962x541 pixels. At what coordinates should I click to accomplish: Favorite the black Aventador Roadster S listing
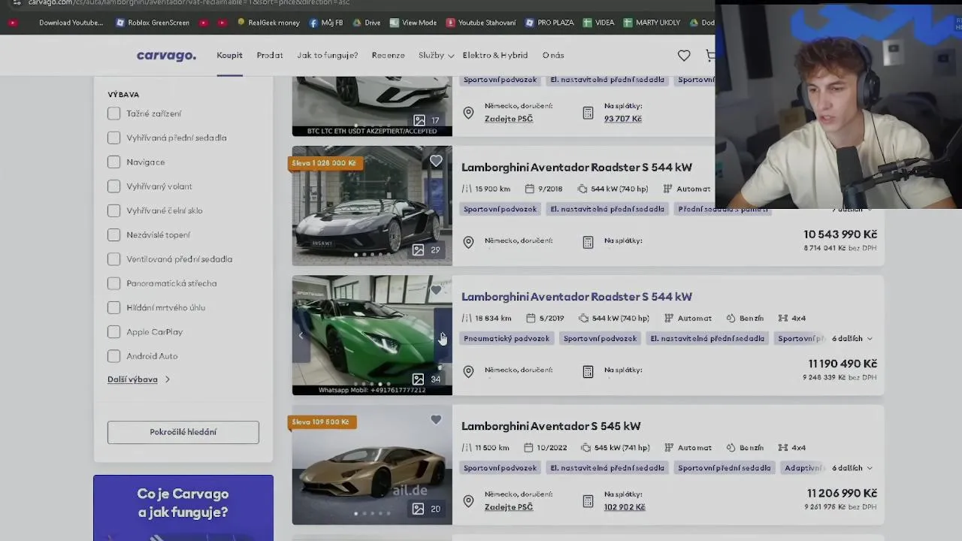pos(436,161)
